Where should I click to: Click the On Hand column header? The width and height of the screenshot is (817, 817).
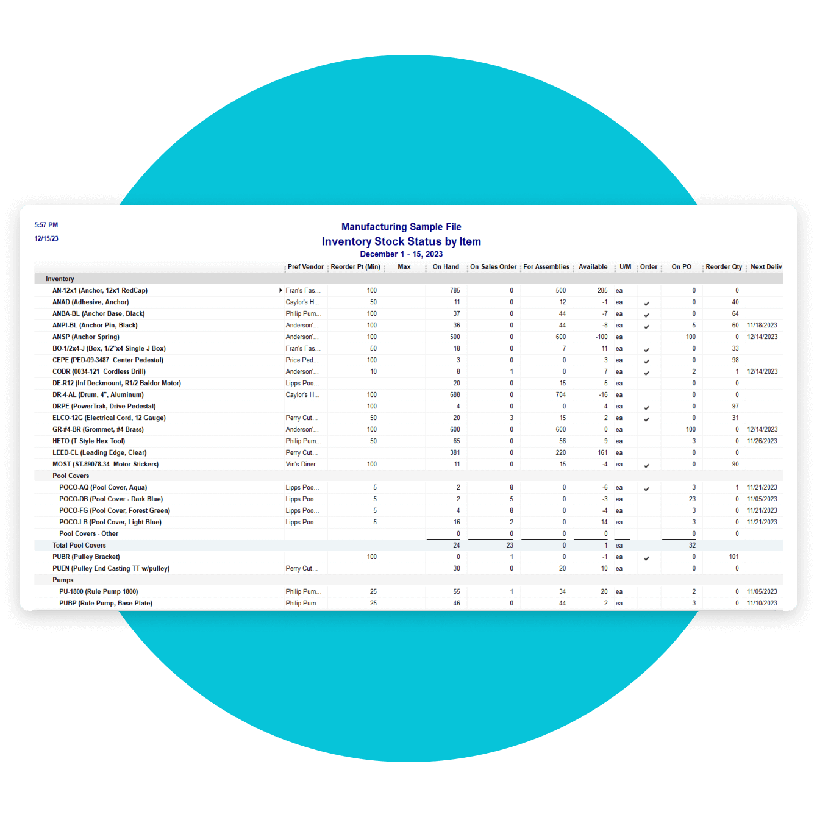[446, 266]
